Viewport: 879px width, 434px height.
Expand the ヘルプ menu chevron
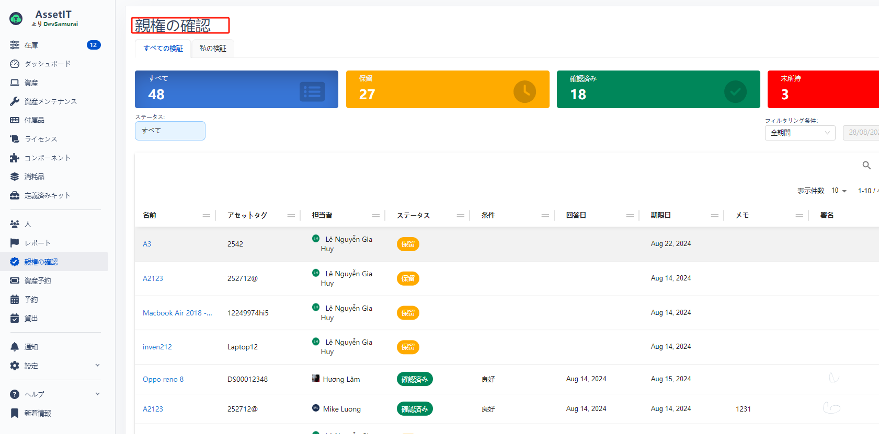97,394
